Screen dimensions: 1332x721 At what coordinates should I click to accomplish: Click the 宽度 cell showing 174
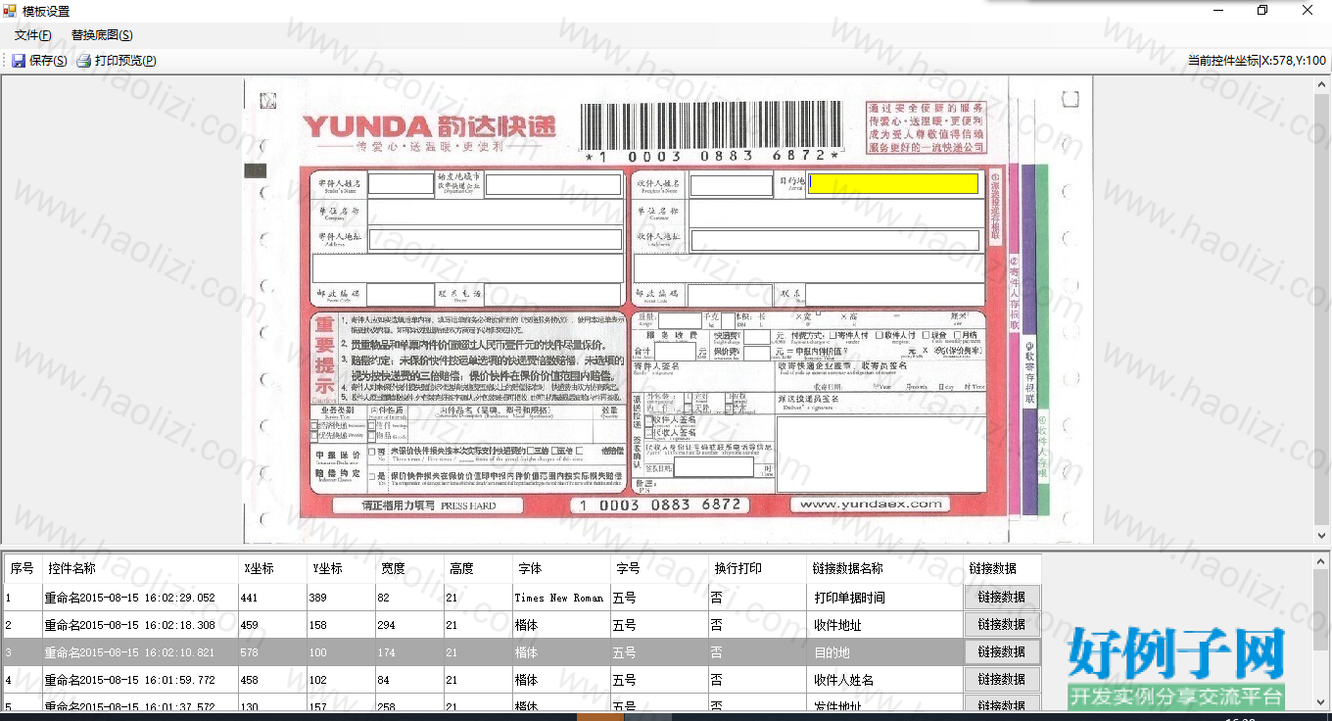(409, 652)
